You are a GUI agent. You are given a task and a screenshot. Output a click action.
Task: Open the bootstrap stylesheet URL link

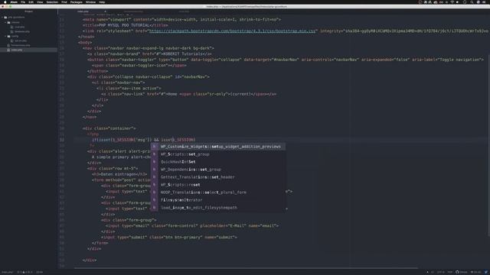click(232, 31)
